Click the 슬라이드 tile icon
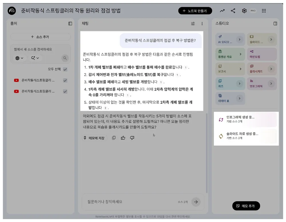The image size is (286, 222). (x=251, y=37)
